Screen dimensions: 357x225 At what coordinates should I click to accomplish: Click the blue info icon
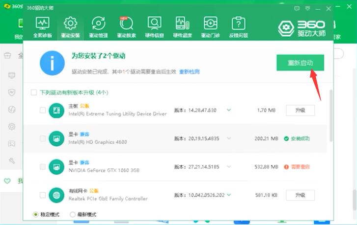(x=52, y=63)
